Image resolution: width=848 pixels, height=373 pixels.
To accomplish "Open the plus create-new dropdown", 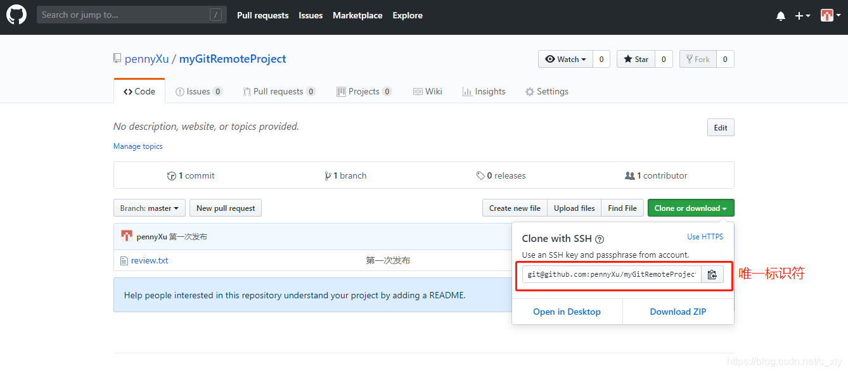I will pos(802,16).
